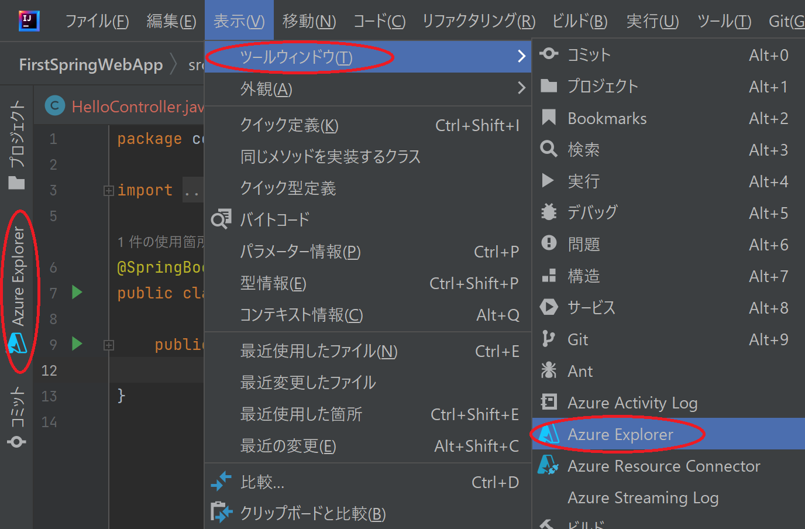The image size is (805, 529).
Task: Select ツールウィンドウ menu item
Action: pyautogui.click(x=368, y=57)
